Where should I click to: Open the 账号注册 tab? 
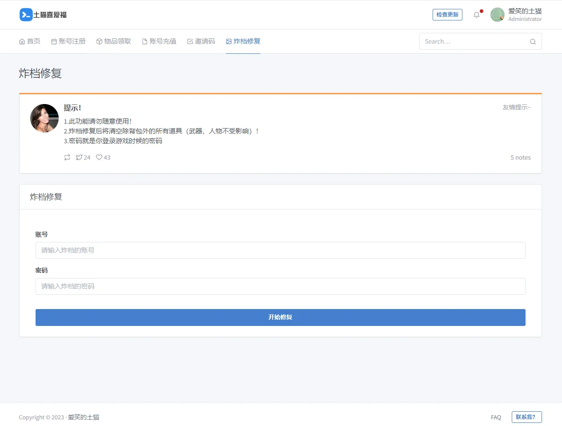coord(68,41)
